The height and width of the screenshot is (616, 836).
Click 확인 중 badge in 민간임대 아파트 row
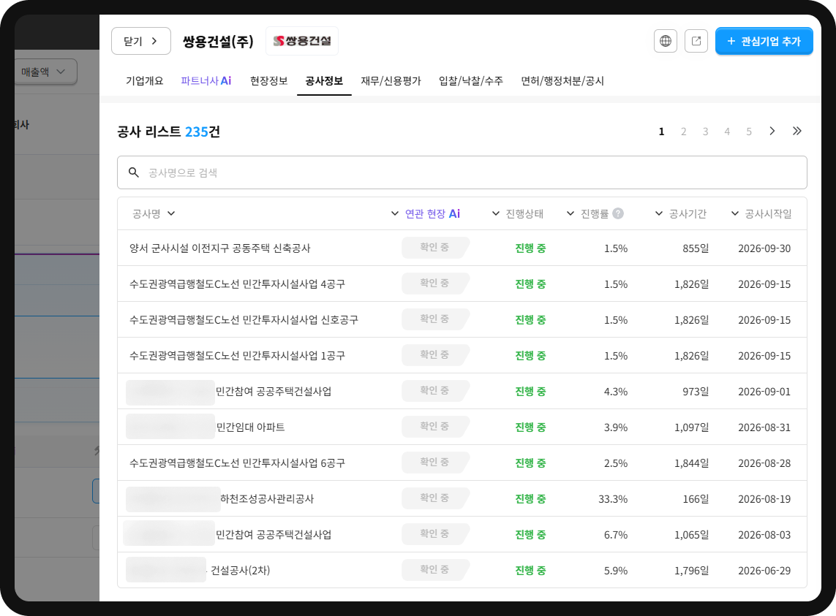point(435,426)
